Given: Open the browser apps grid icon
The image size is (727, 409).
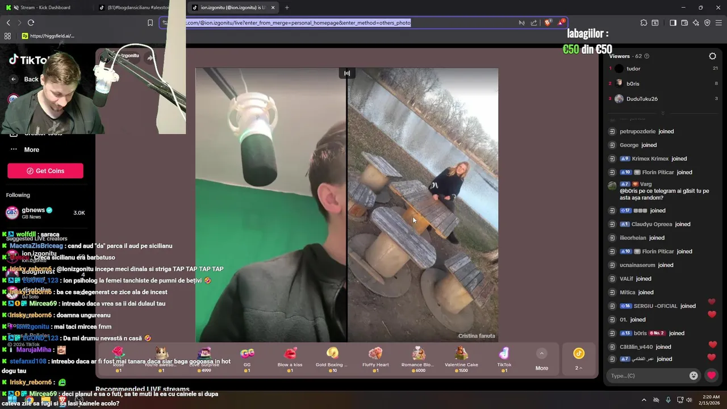Looking at the screenshot, I should click(x=7, y=36).
